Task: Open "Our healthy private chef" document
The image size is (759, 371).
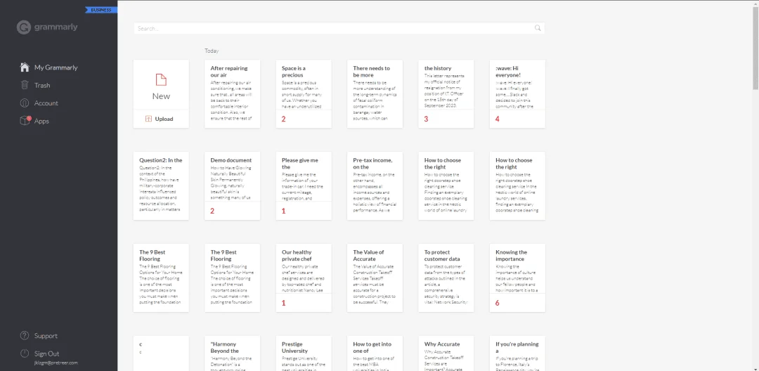Action: click(x=304, y=278)
